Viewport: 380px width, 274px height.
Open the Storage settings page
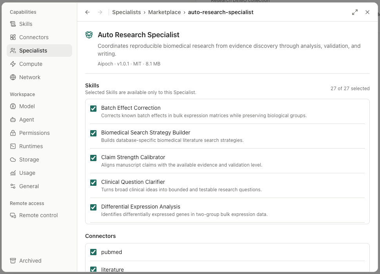[39, 160]
